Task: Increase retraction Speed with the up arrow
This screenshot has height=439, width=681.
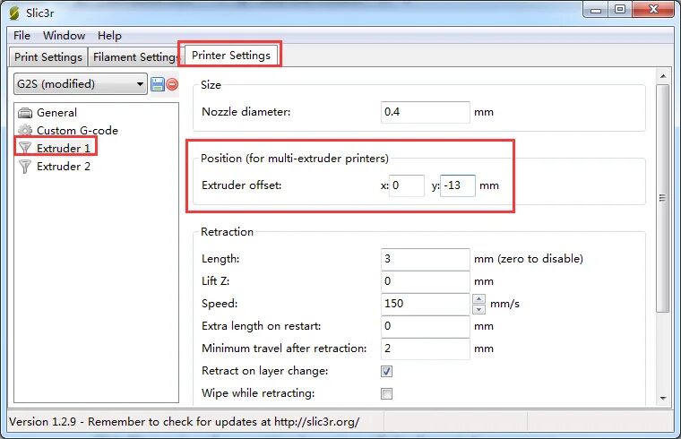Action: point(478,298)
